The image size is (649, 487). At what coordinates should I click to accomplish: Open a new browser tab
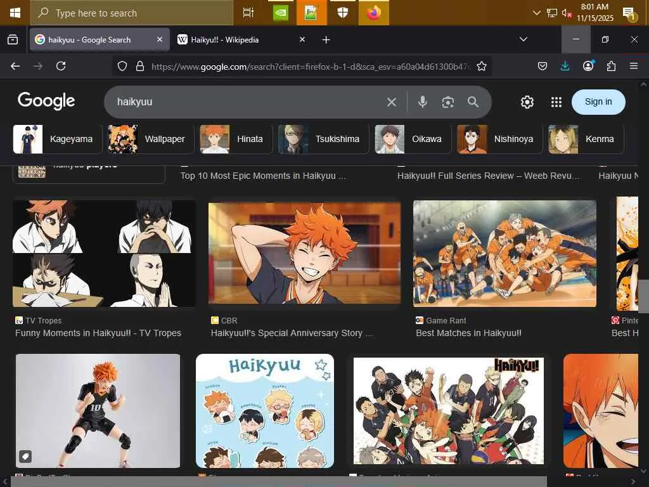click(326, 40)
